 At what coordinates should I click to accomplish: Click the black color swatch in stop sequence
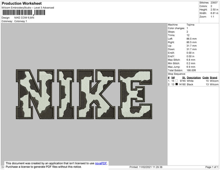pos(177,84)
